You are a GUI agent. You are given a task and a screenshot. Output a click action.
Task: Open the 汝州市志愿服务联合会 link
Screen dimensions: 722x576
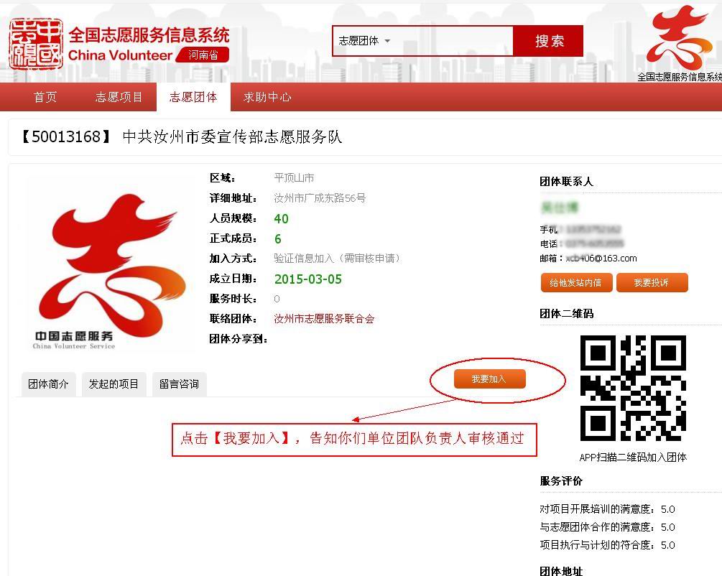pyautogui.click(x=324, y=318)
